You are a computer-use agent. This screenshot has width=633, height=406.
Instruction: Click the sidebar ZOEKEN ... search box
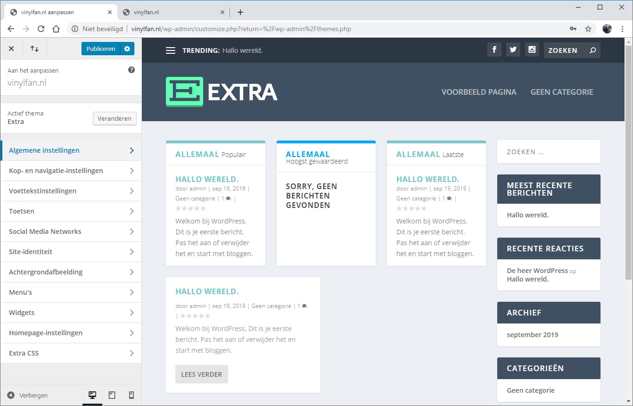point(549,152)
